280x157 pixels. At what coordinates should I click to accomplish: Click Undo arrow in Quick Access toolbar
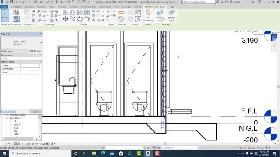pyautogui.click(x=22, y=2)
